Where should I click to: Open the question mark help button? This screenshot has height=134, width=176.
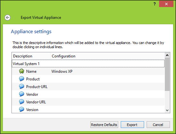pos(155,4)
